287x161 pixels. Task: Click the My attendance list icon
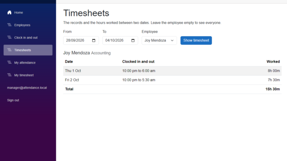point(9,63)
